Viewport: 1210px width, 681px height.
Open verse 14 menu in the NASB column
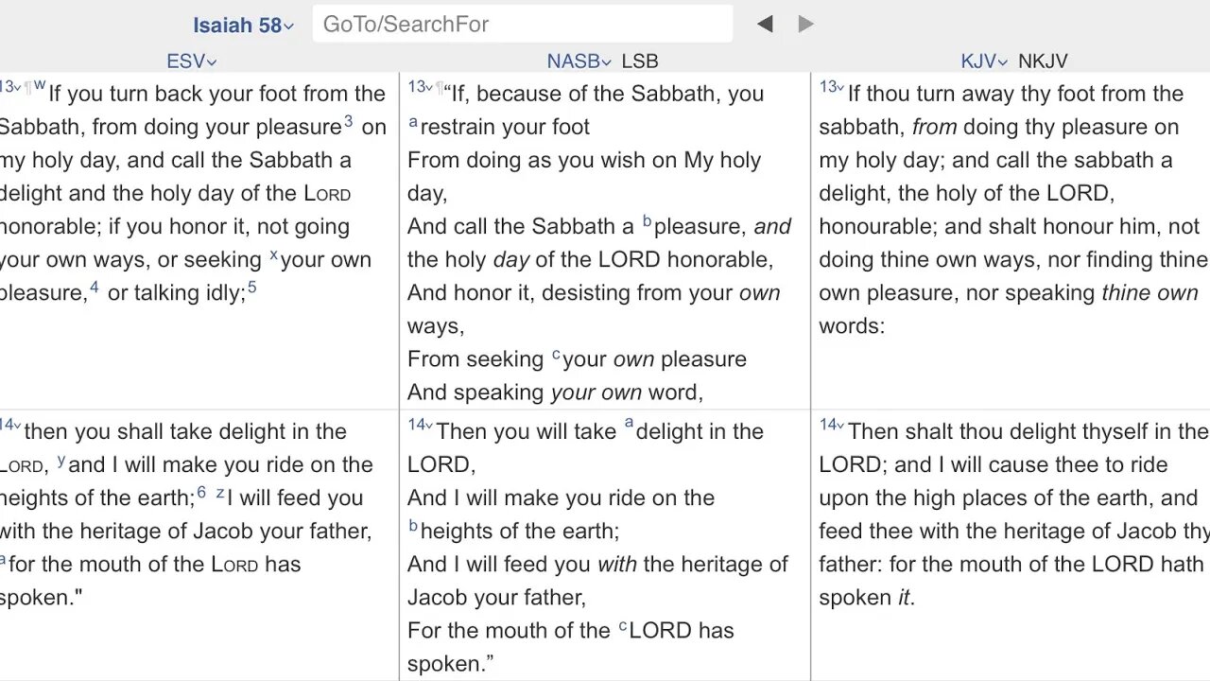[420, 425]
